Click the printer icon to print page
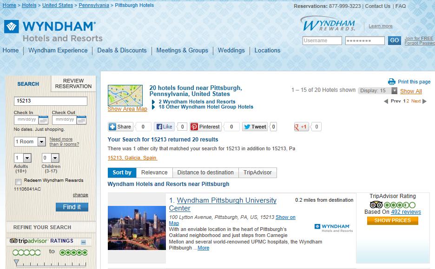The width and height of the screenshot is (435, 269). pyautogui.click(x=392, y=82)
